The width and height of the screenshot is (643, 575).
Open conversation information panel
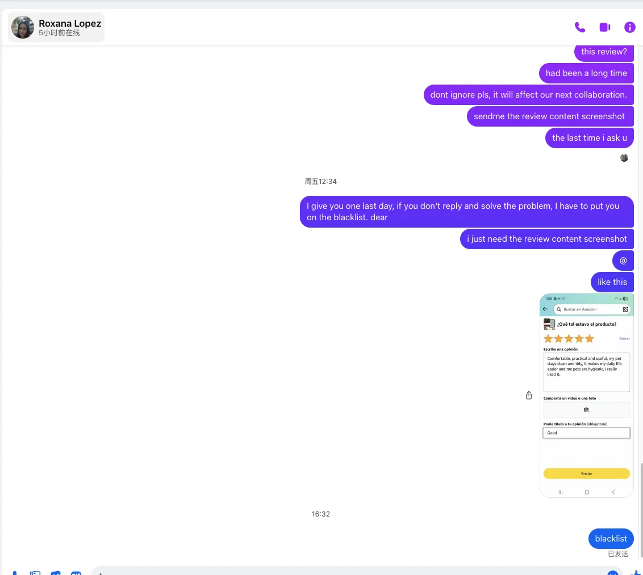pyautogui.click(x=629, y=27)
